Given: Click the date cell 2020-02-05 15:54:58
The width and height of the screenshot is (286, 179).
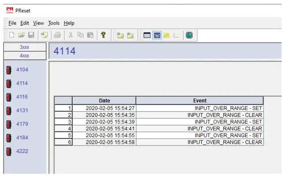Looking at the screenshot, I should [x=104, y=142].
